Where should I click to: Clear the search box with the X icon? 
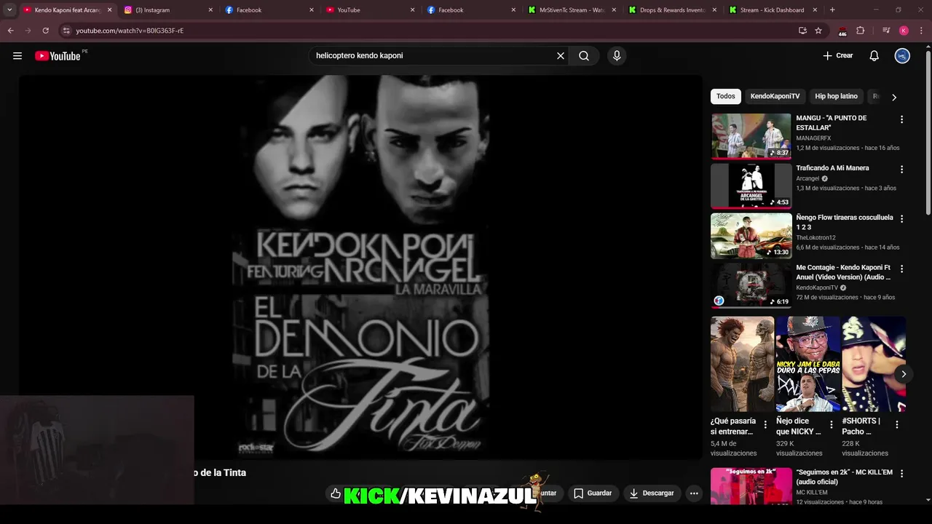[x=561, y=56]
